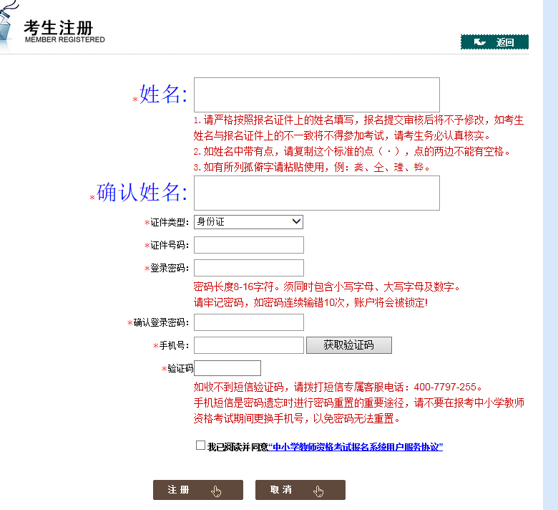Image resolution: width=558 pixels, height=510 pixels.
Task: Focus the 姓名 name input field
Action: coord(316,95)
